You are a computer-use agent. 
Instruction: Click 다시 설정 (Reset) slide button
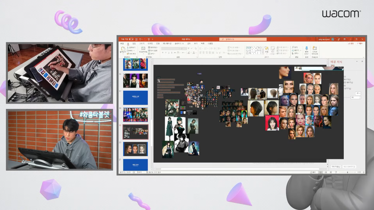[x=152, y=51]
